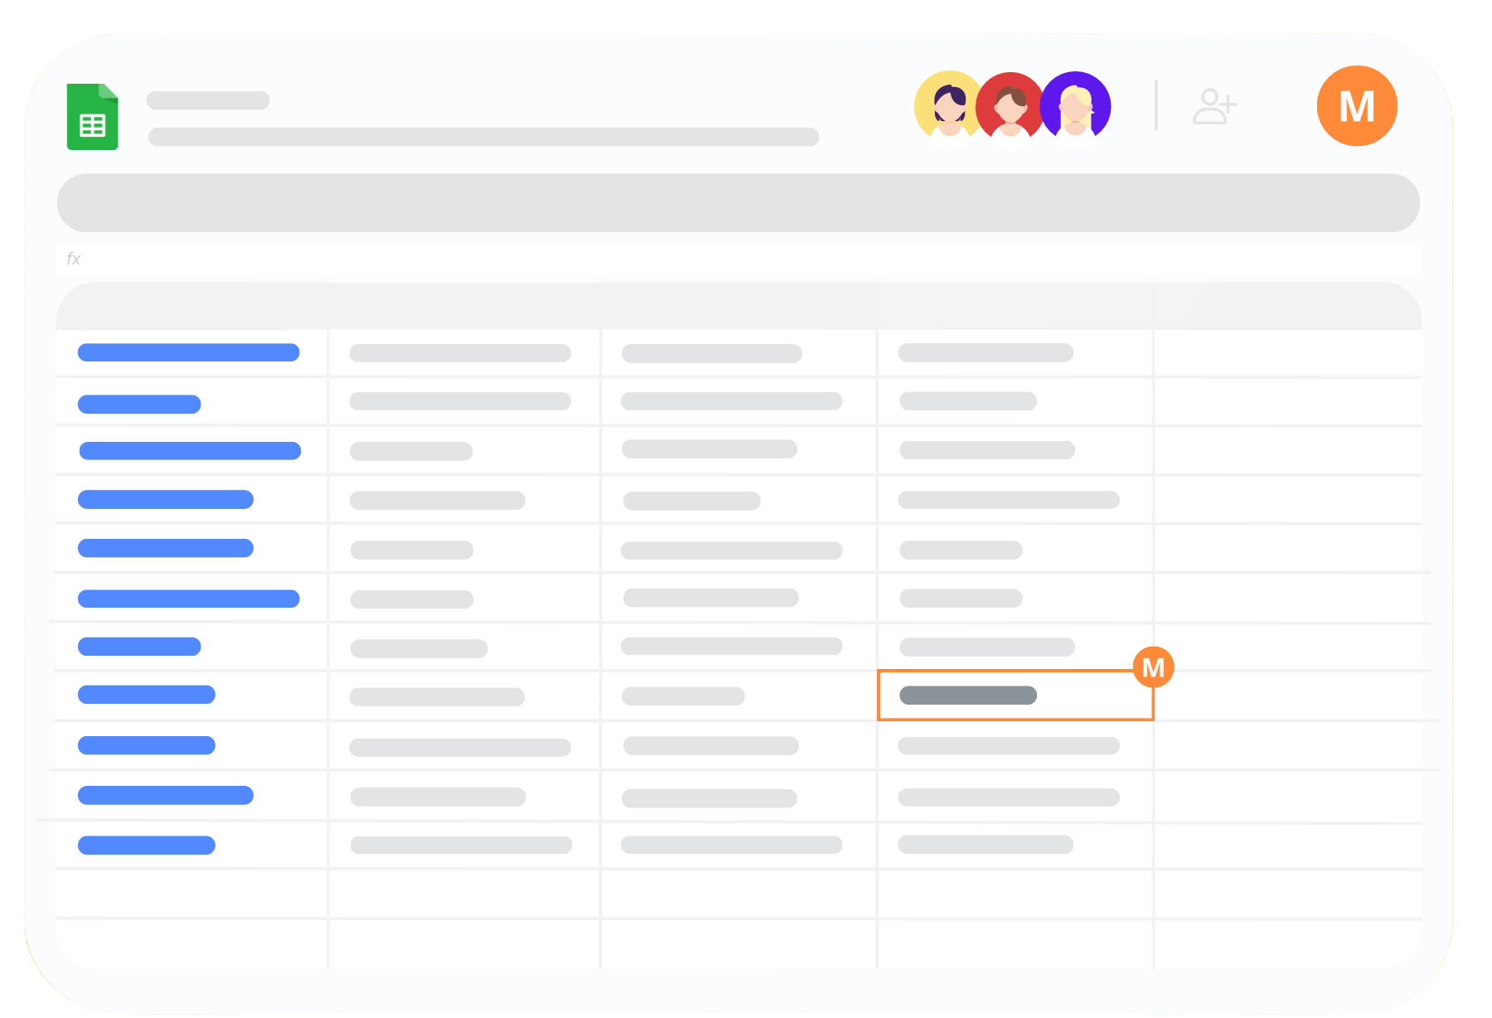1492x1018 pixels.
Task: Select the header cell of the first column
Action: pos(192,307)
